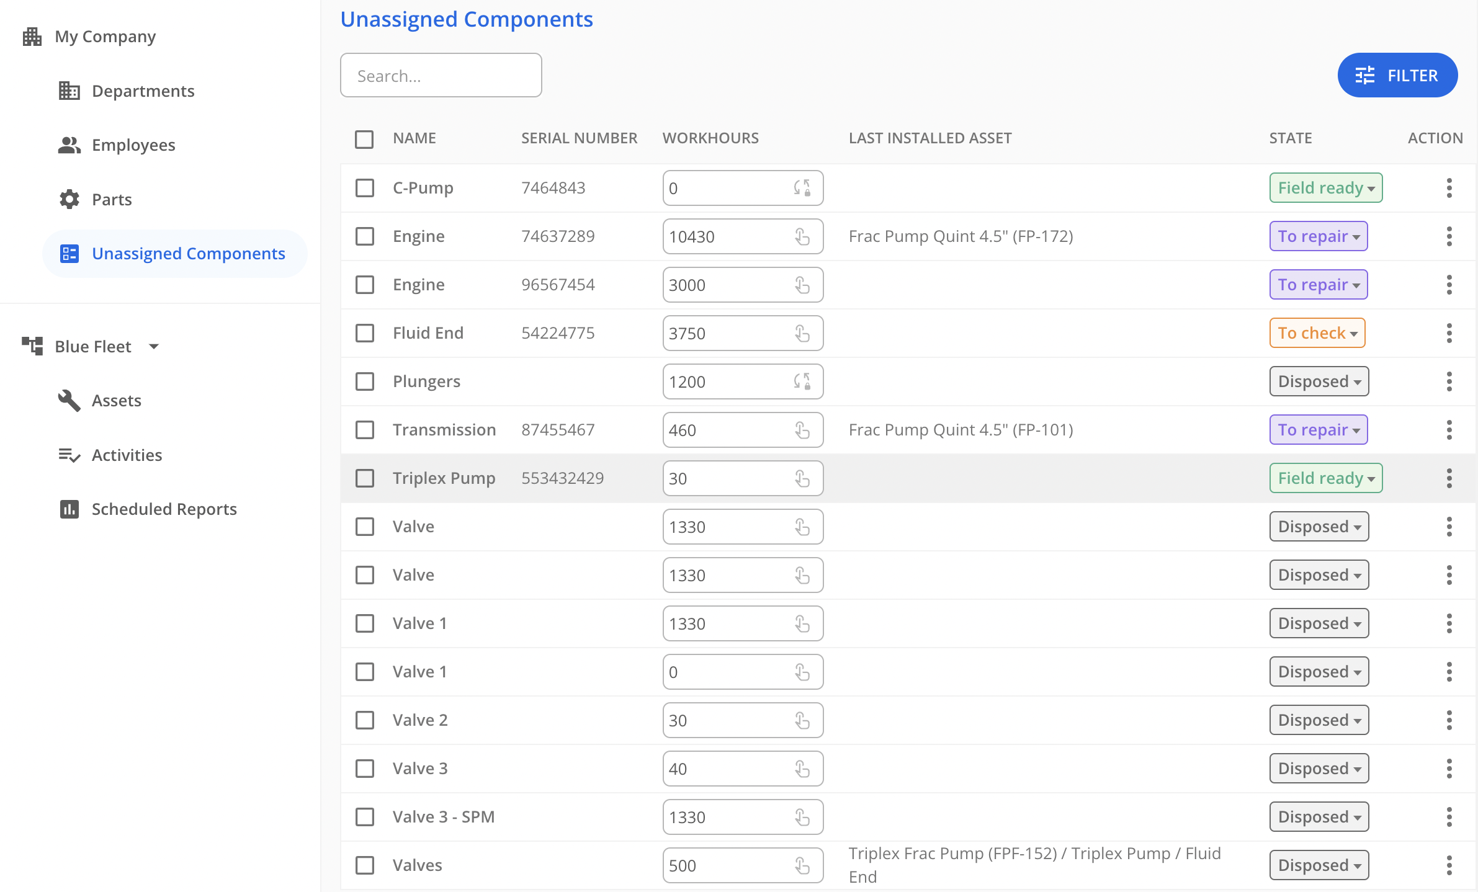The height and width of the screenshot is (892, 1478).
Task: Go to Activities in the sidebar
Action: (x=127, y=455)
